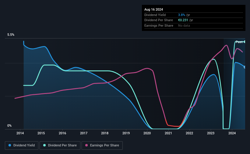Viewport: 250px width, 154px height.
Task: Toggle the Earnings Per Share legend button
Action: (x=102, y=146)
